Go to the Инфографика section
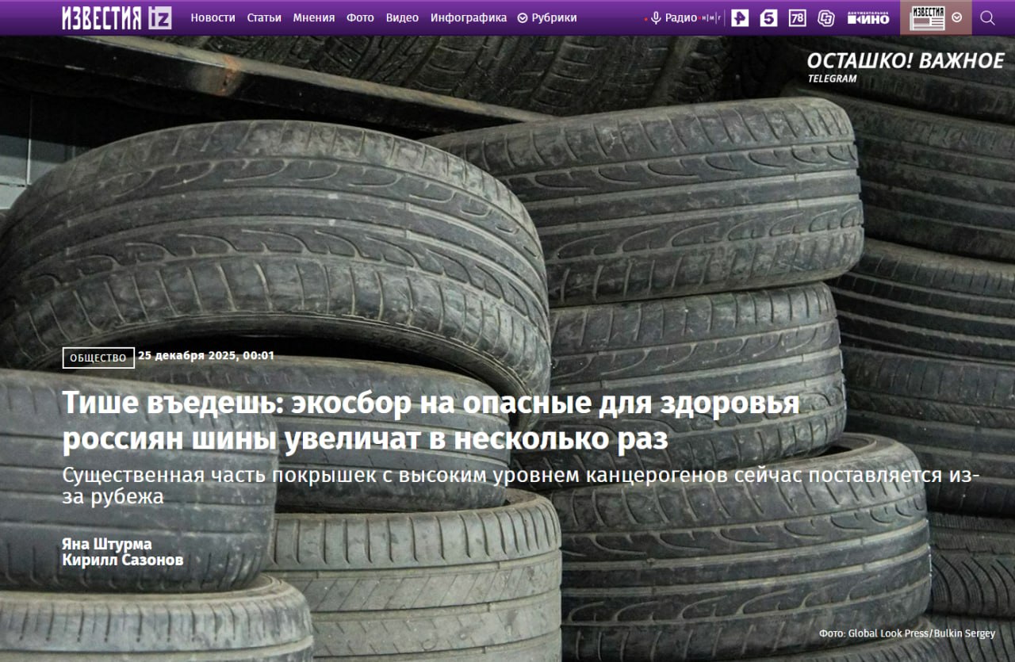Viewport: 1015px width, 662px height. (469, 17)
